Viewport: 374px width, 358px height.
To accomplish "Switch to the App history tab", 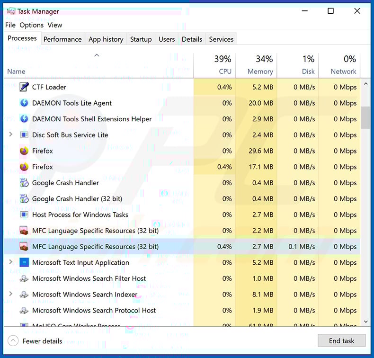I will [x=106, y=39].
